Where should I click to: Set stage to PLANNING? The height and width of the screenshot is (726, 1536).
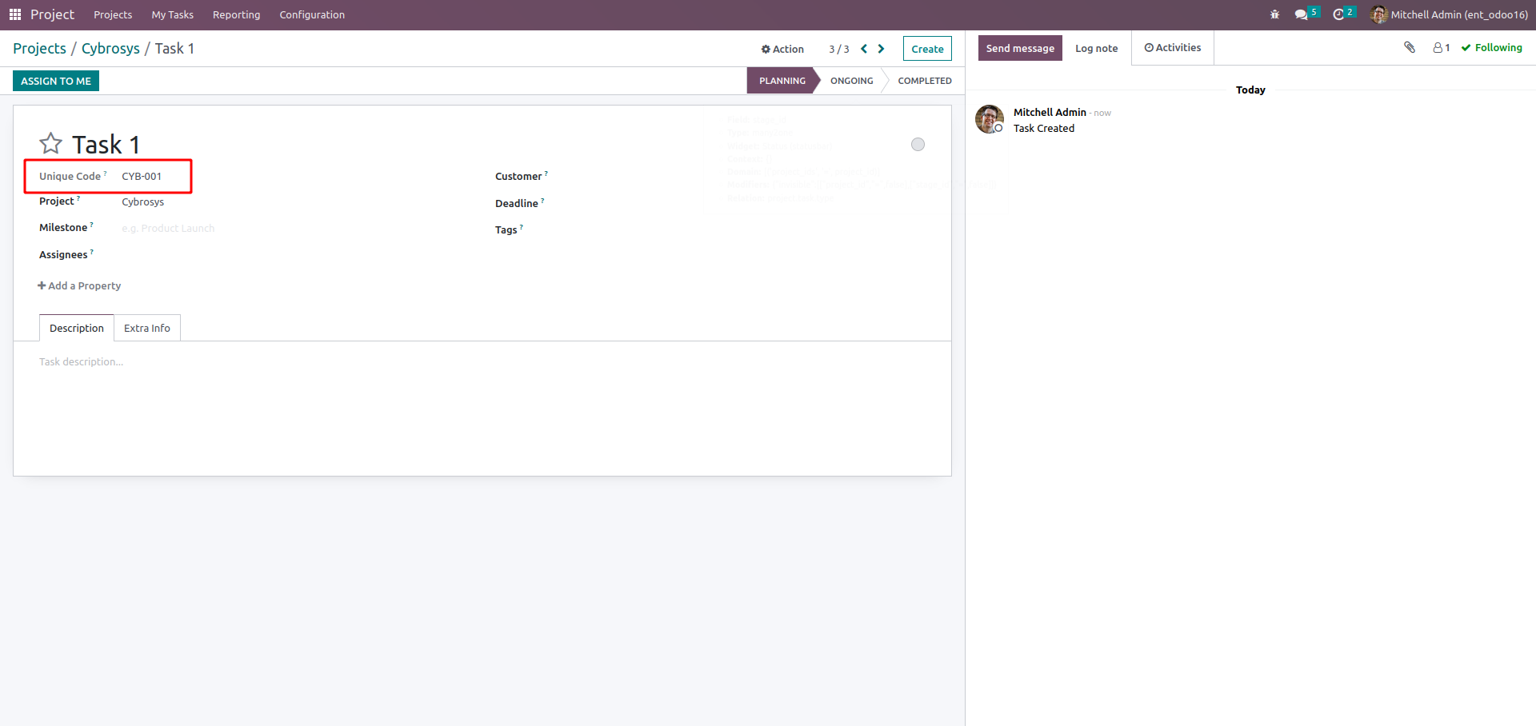coord(782,81)
